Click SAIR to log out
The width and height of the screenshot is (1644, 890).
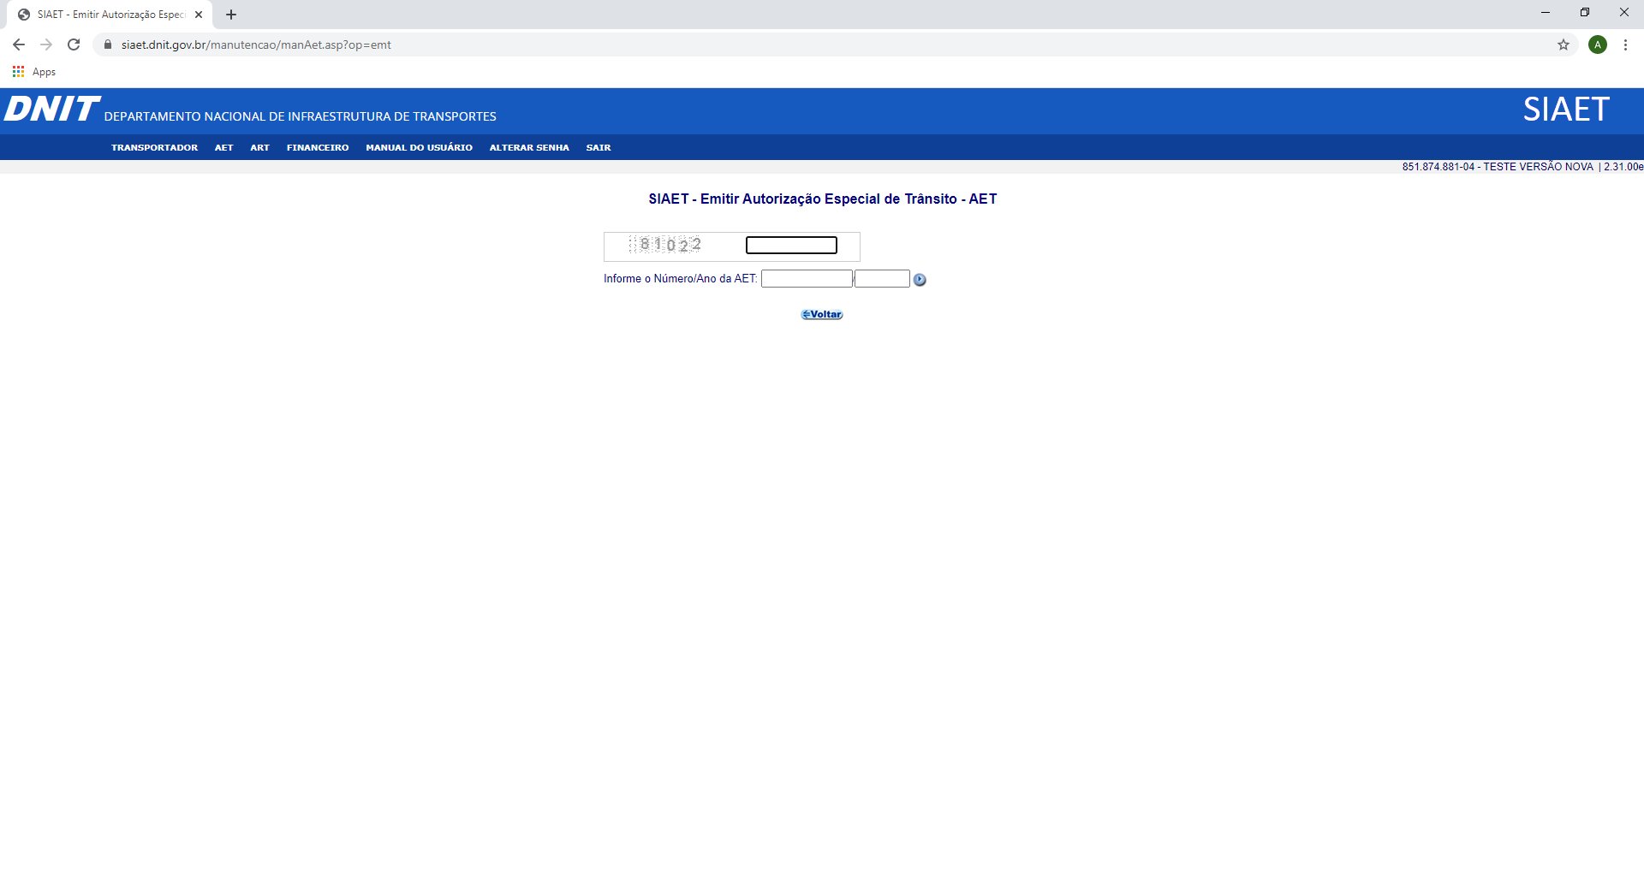599,147
